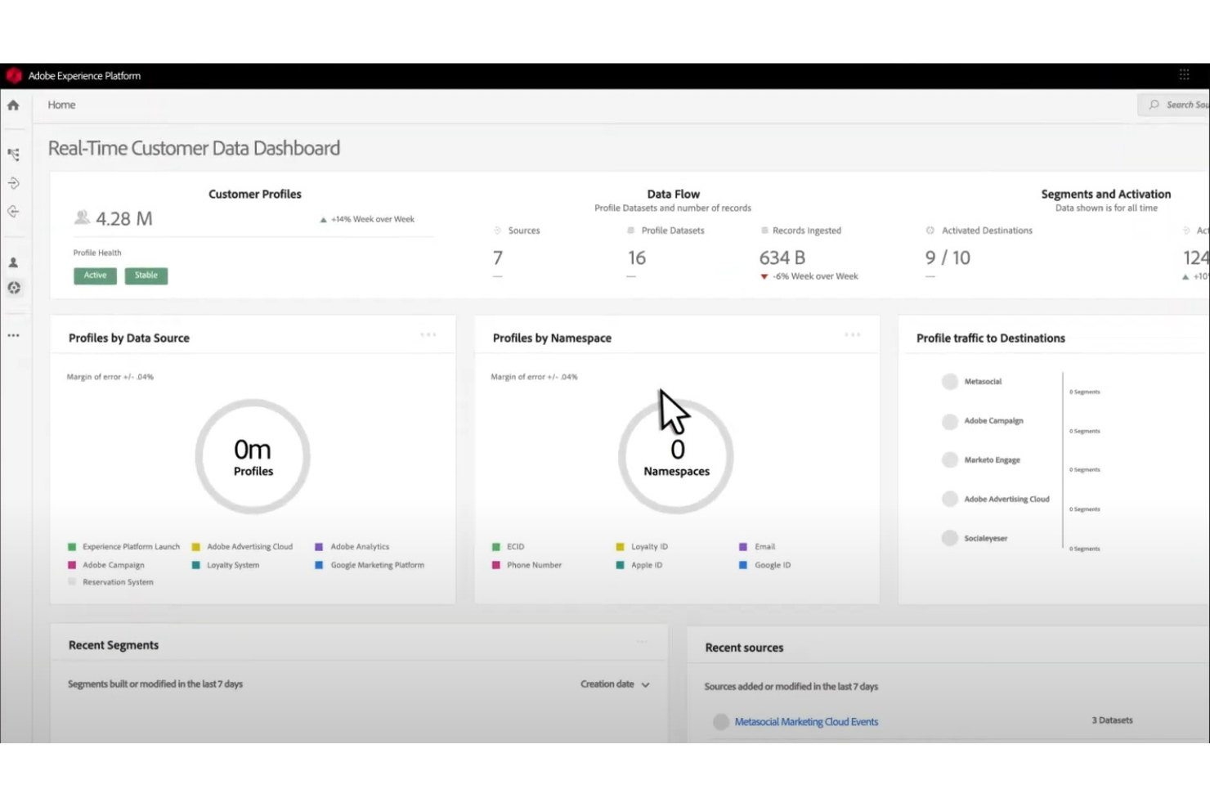Select the ECID color swatch in namespace legend
This screenshot has width=1210, height=807.
[x=496, y=546]
